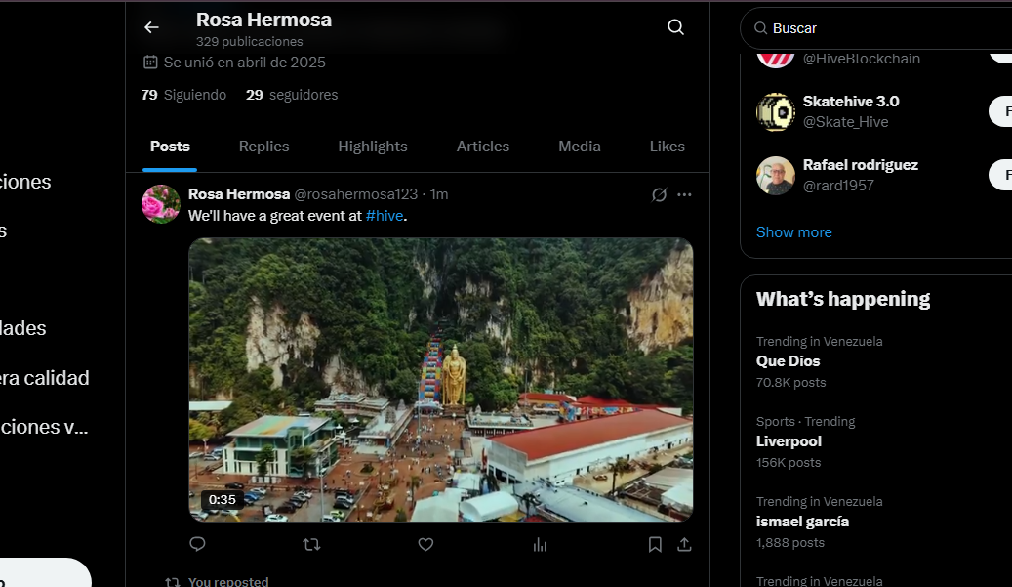
Task: Like the post with the heart icon
Action: click(425, 544)
